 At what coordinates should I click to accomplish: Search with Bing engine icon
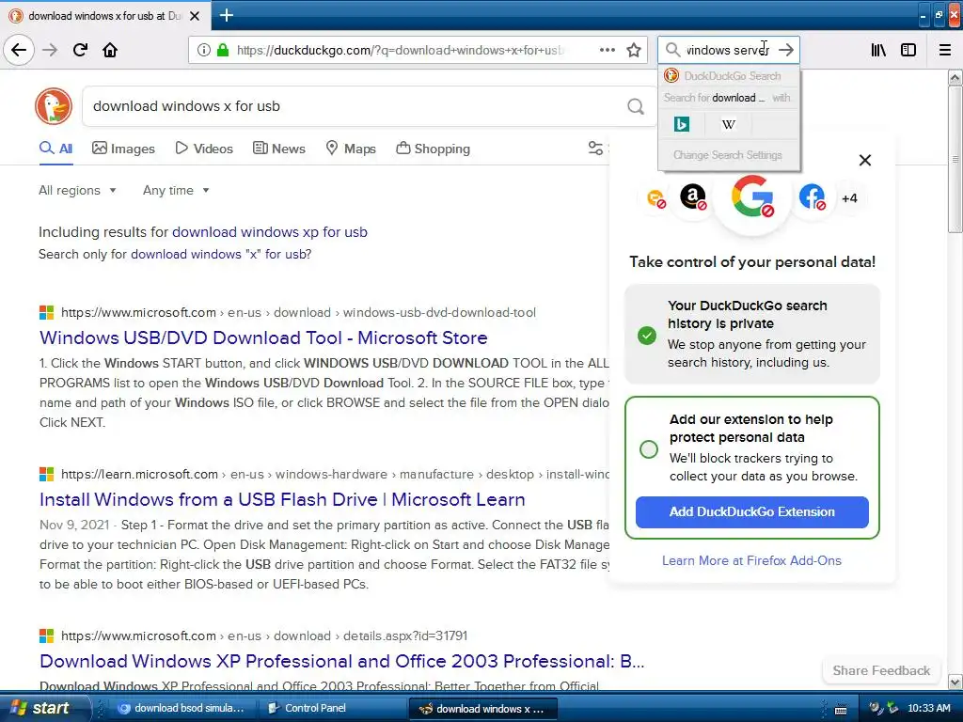pyautogui.click(x=682, y=125)
